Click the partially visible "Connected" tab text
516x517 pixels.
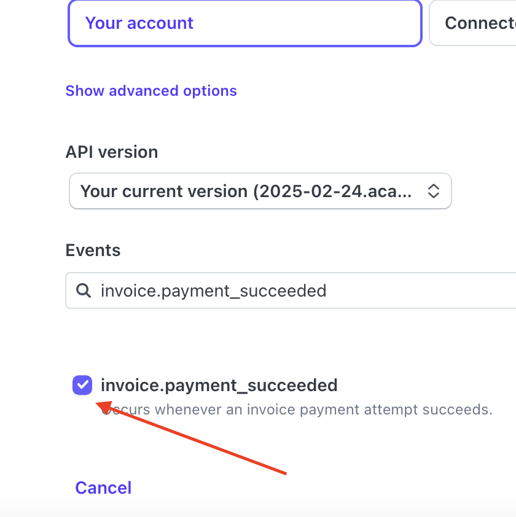click(480, 23)
